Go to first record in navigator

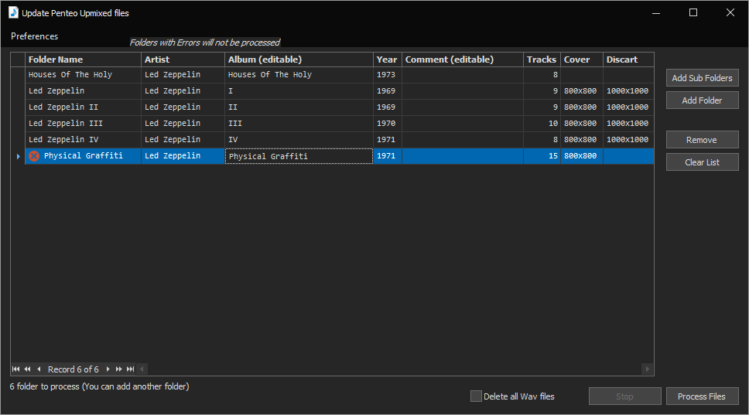point(16,369)
